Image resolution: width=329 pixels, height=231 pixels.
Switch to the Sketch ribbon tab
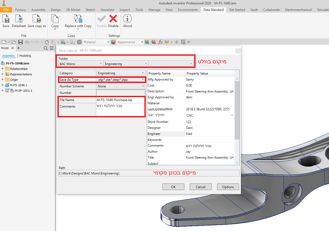click(x=90, y=10)
